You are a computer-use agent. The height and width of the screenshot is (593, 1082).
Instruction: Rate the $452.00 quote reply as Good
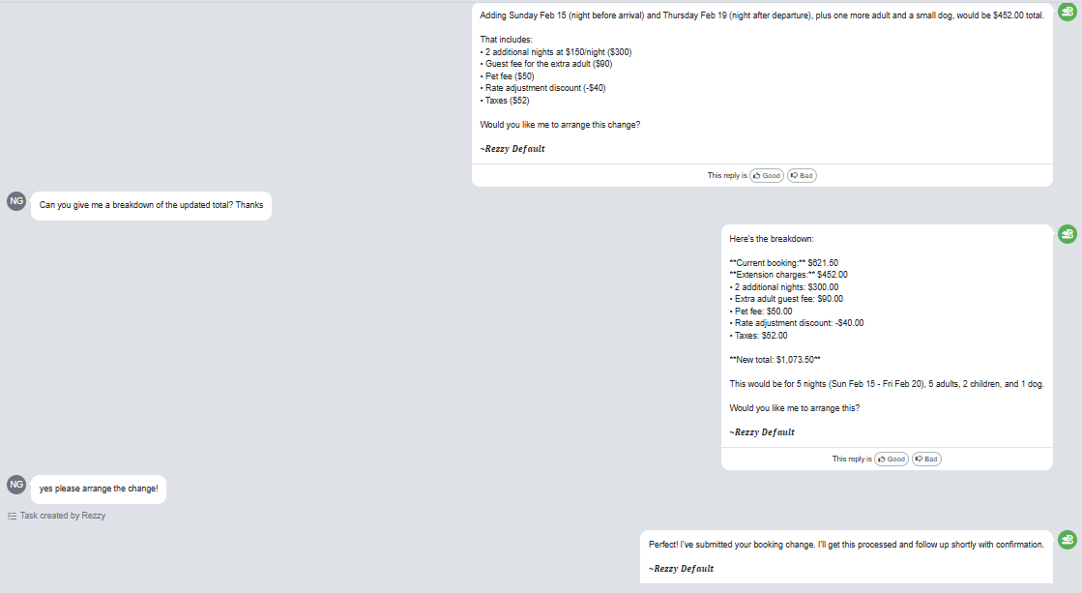767,175
